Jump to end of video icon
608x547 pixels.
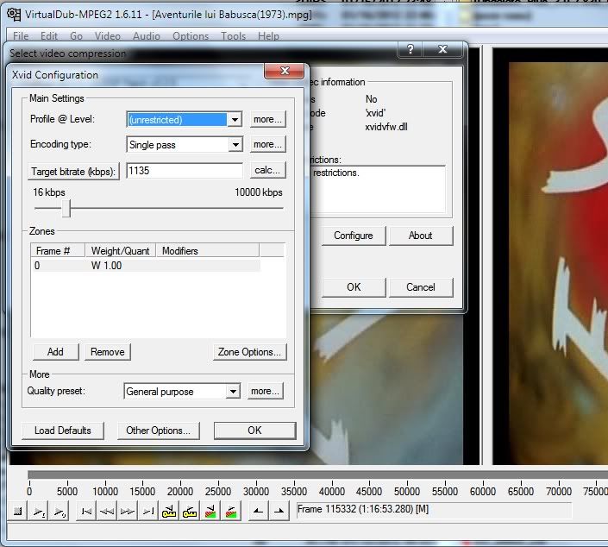click(148, 512)
